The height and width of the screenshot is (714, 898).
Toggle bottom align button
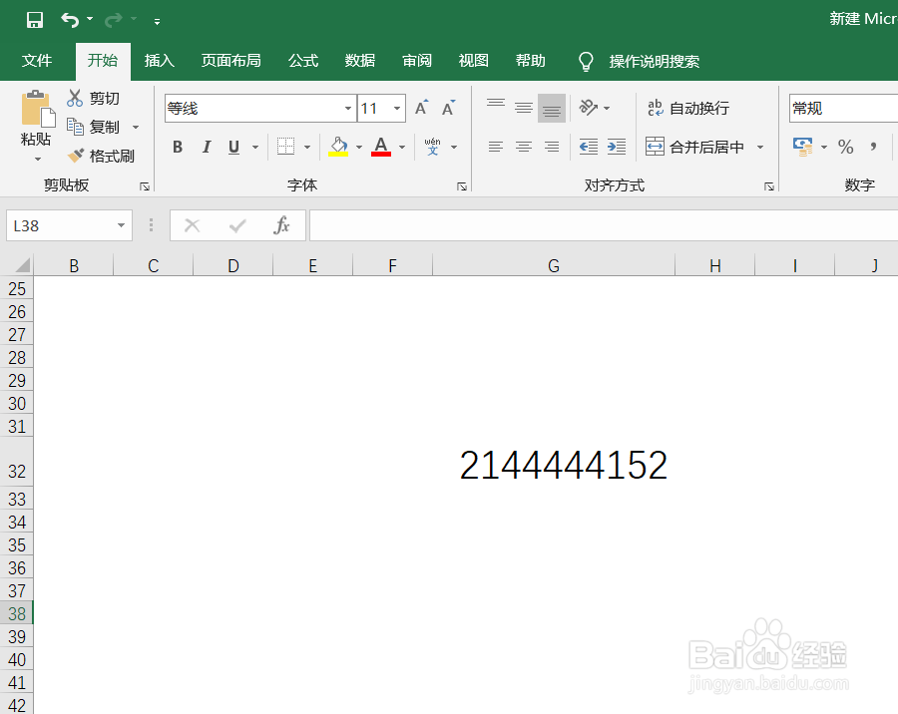point(552,108)
